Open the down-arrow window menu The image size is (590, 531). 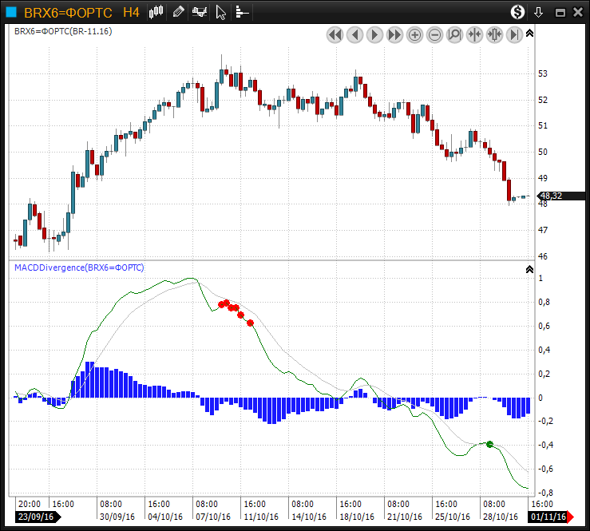click(539, 12)
